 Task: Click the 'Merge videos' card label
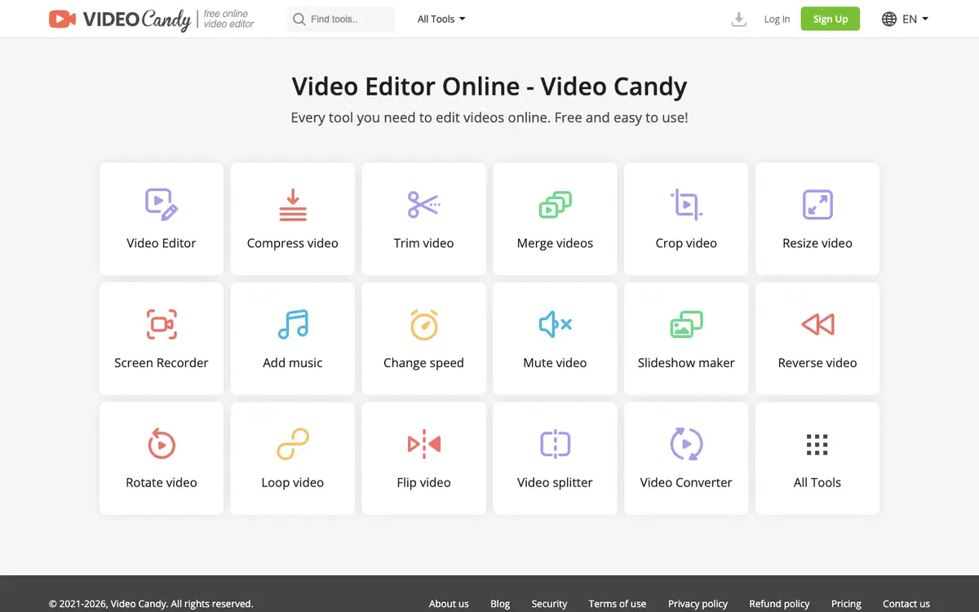coord(556,243)
